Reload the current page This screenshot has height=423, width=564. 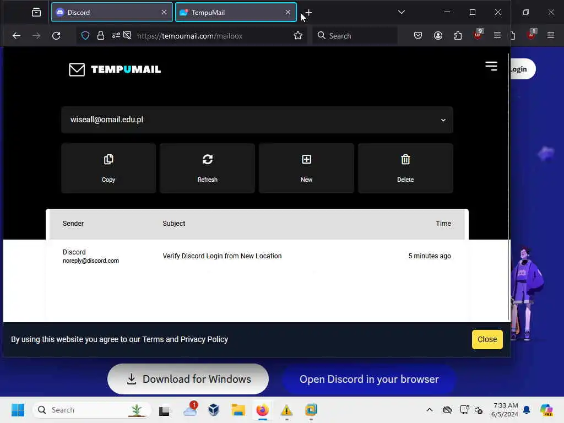(x=56, y=36)
